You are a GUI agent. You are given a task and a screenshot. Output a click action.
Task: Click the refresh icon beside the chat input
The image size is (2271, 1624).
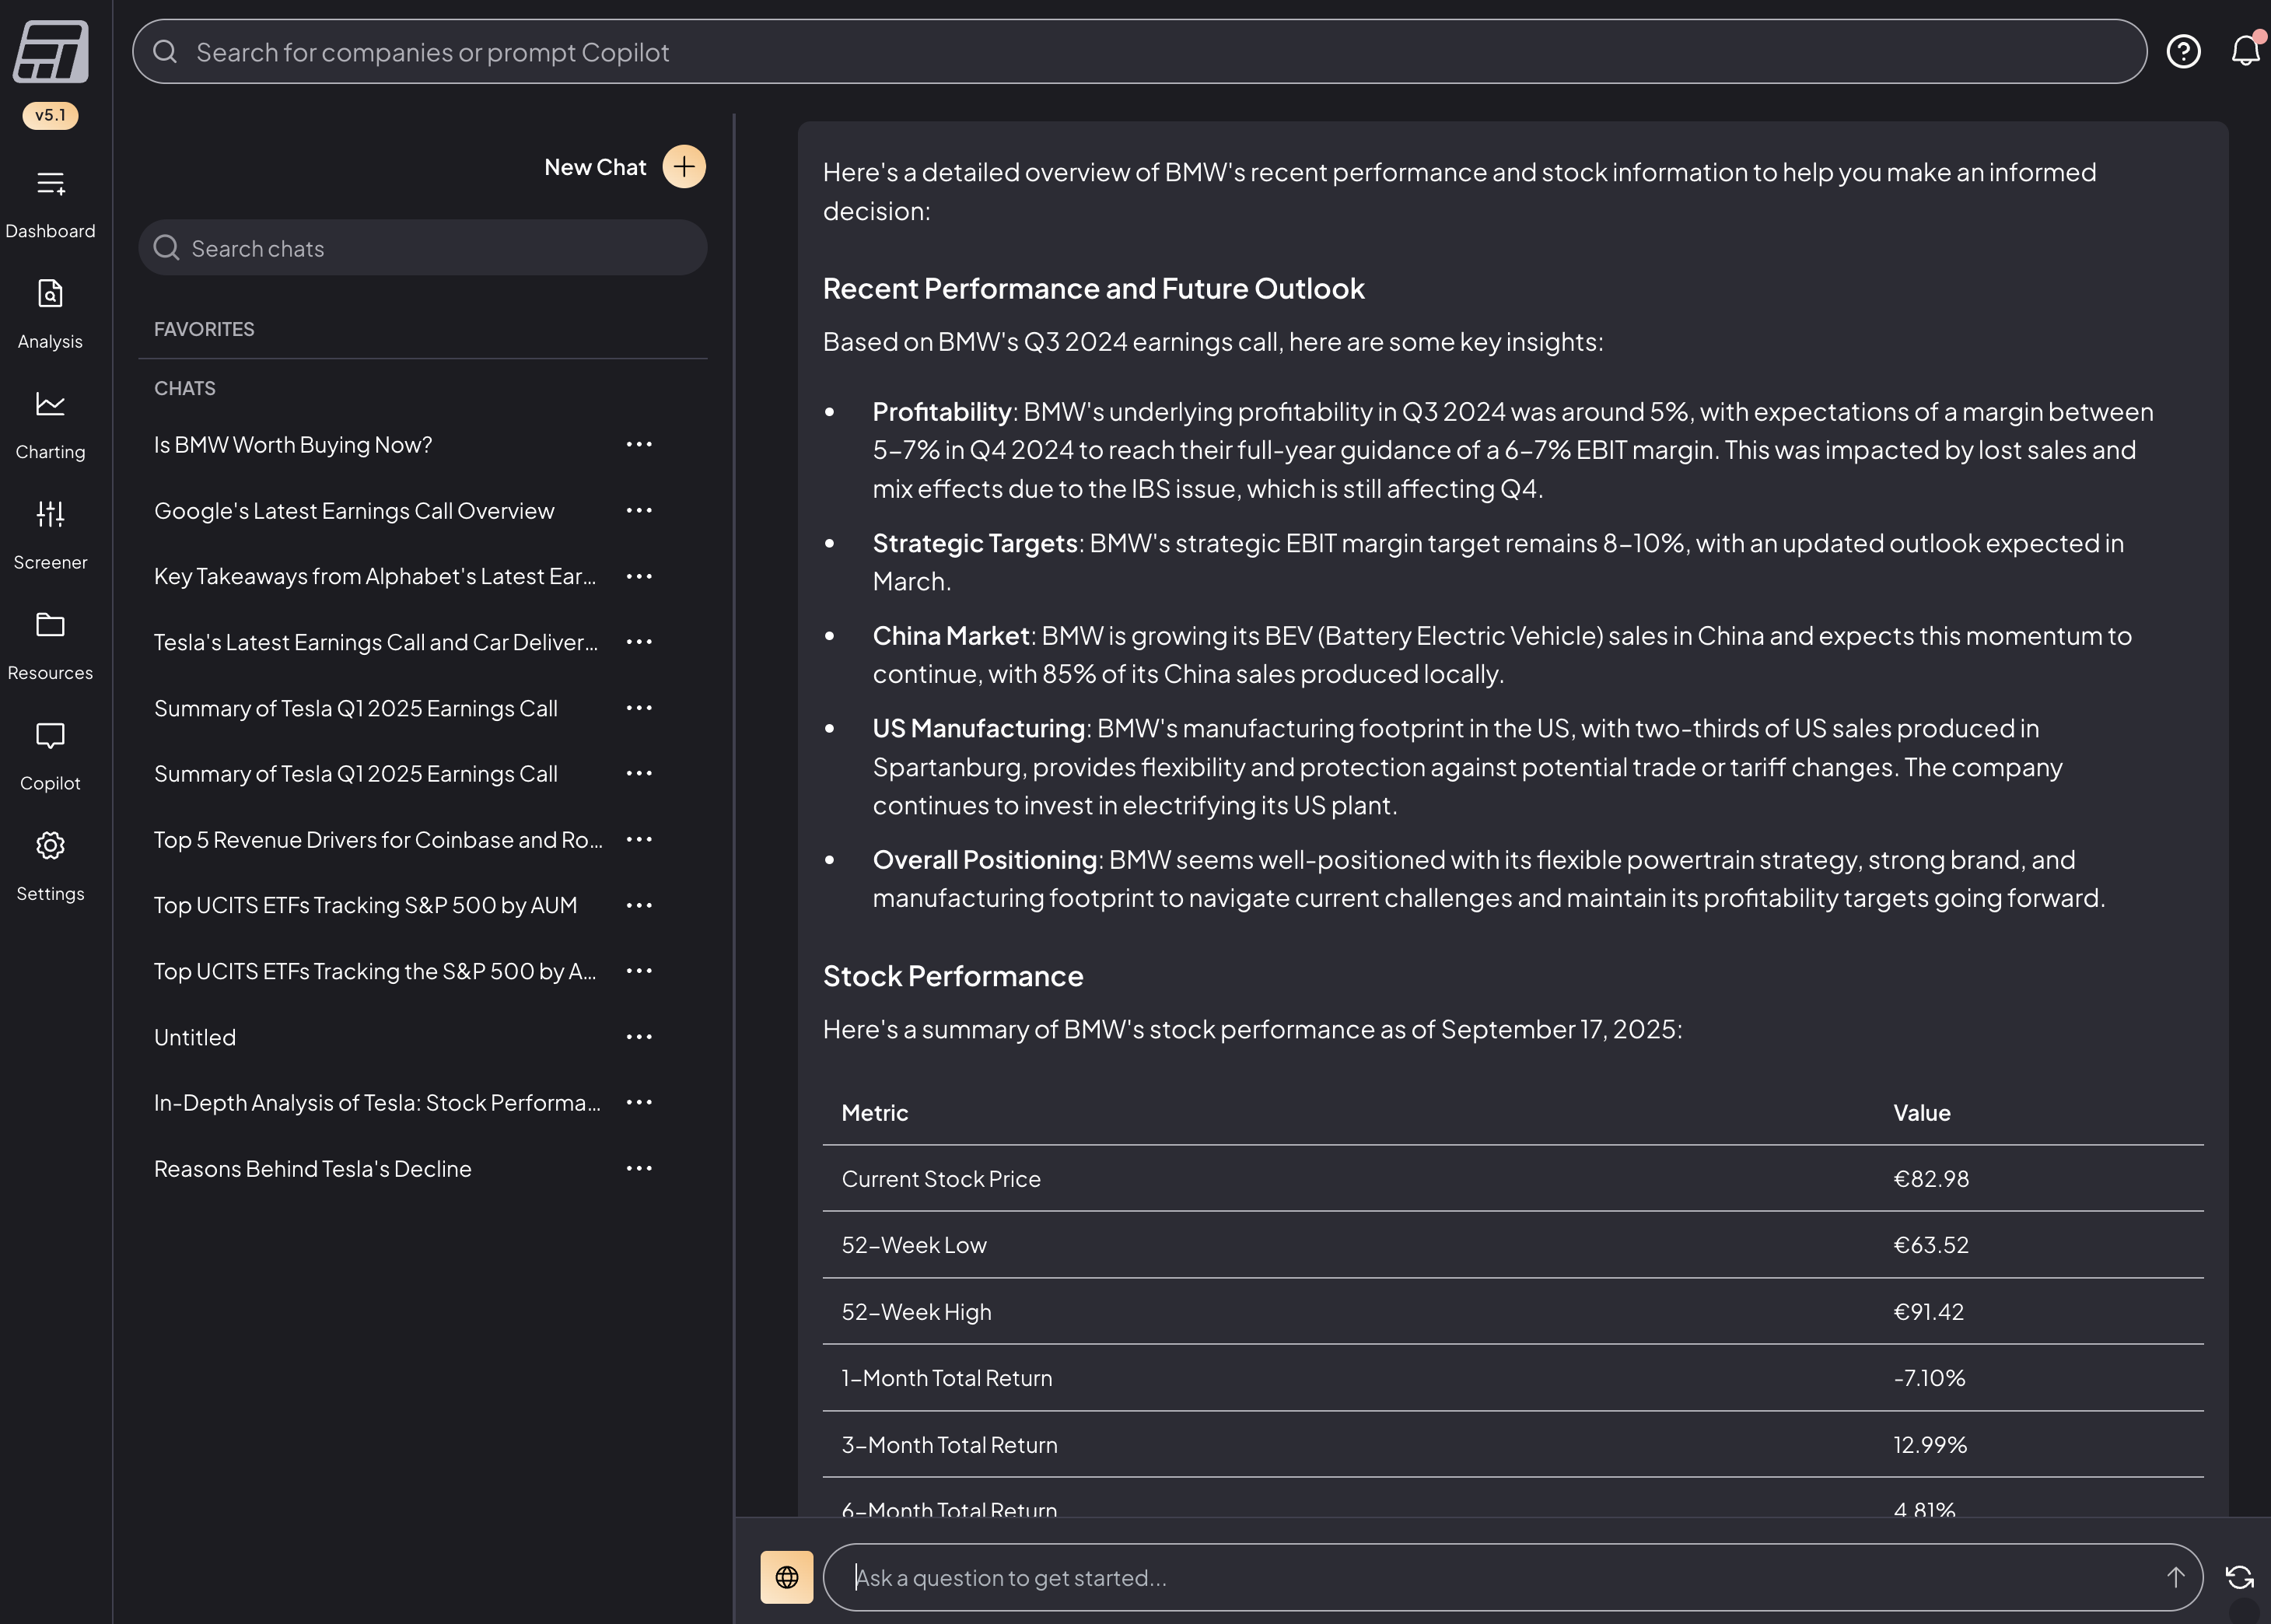(x=2240, y=1578)
